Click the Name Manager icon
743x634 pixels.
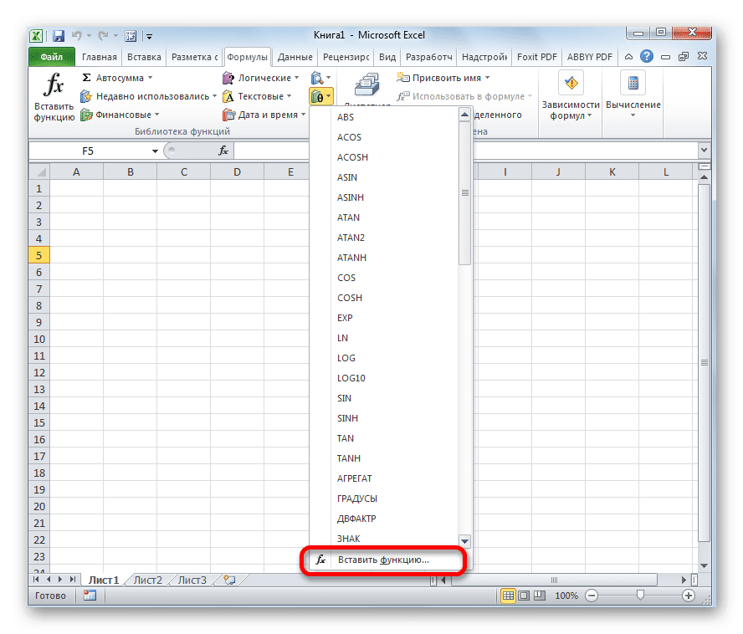coord(366,84)
